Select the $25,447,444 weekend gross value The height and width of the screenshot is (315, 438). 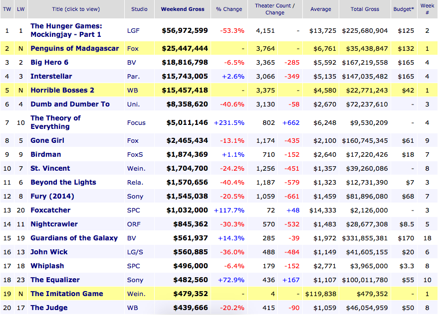coord(185,48)
